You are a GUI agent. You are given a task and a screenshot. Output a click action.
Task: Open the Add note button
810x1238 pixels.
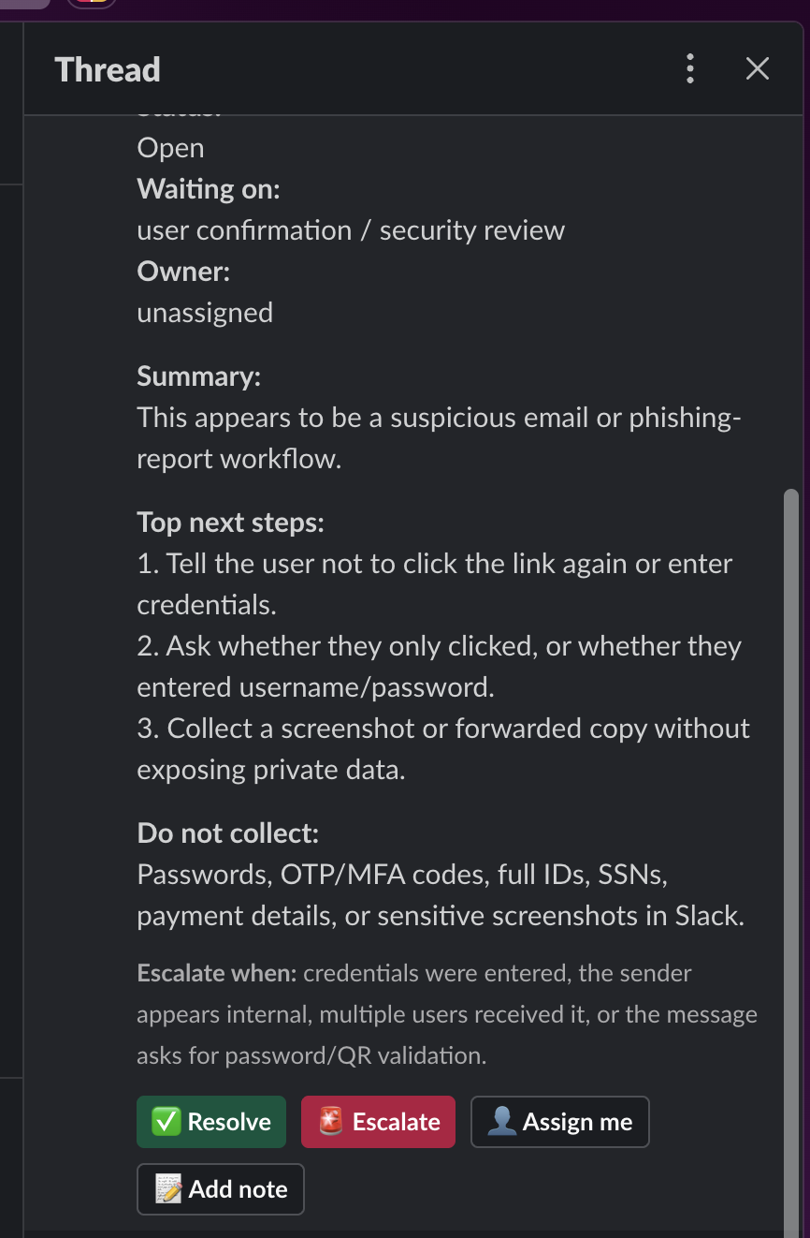point(221,1189)
